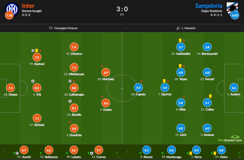Click the WhoScored.com watermark logo
Image resolution: width=244 pixels, height=160 pixels.
coord(230,139)
